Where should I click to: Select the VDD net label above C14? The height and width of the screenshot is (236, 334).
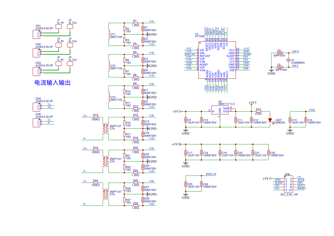pos(312,110)
